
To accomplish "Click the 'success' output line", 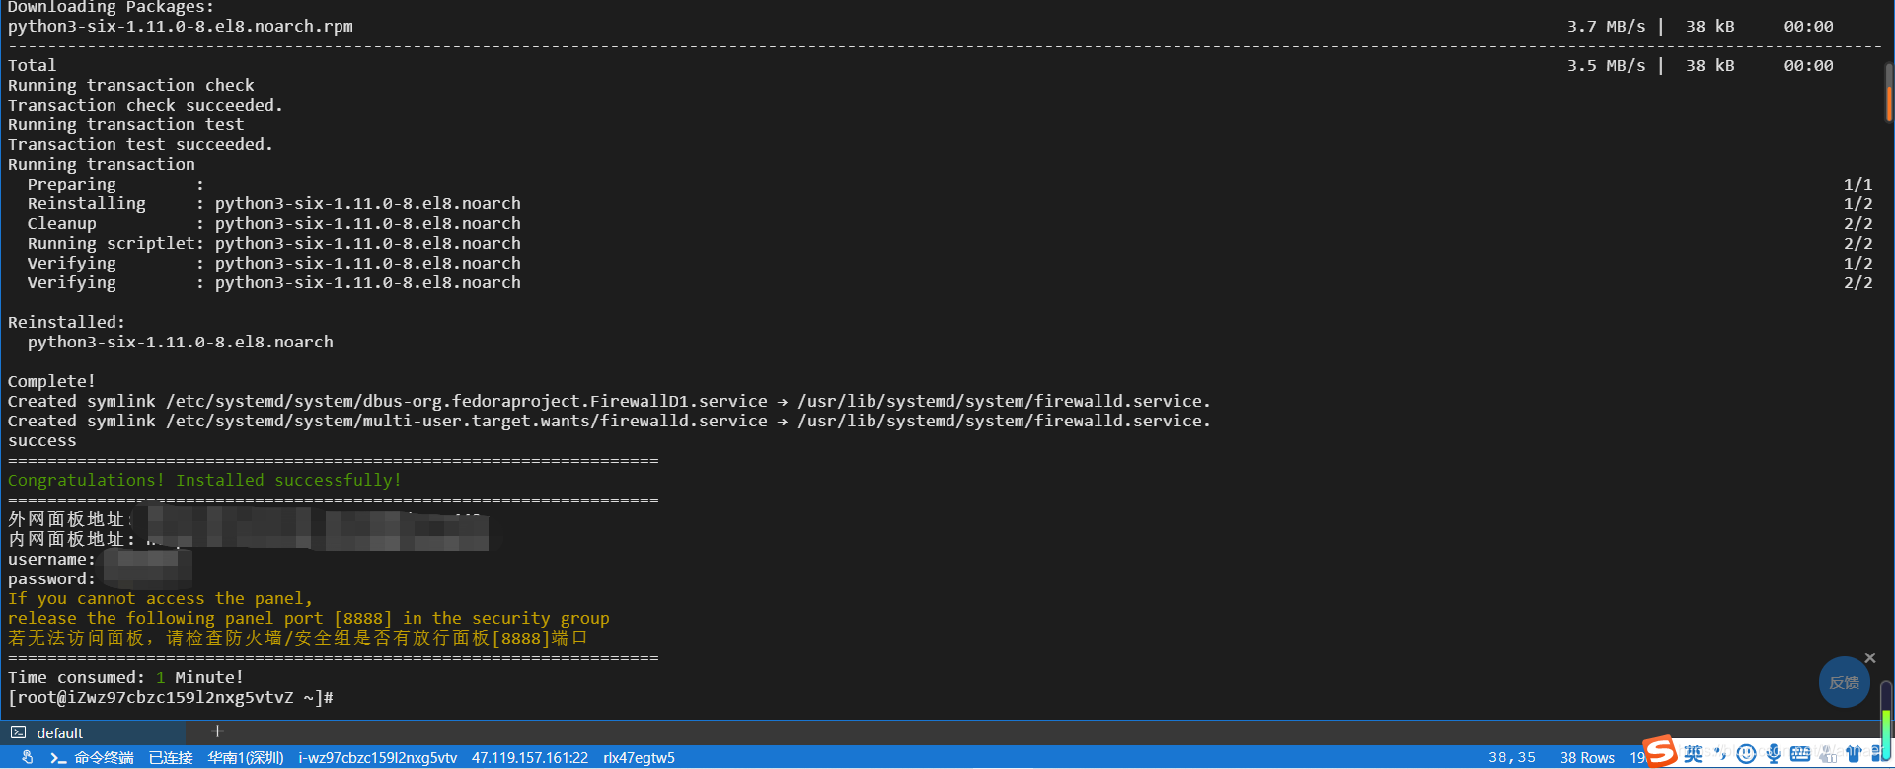I will point(41,440).
